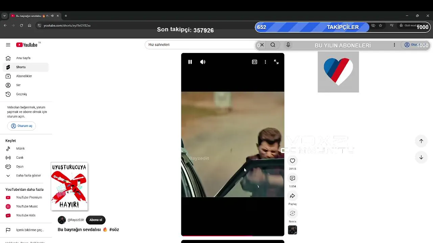Open Oyun gaming section
Image resolution: width=433 pixels, height=243 pixels.
(26, 167)
